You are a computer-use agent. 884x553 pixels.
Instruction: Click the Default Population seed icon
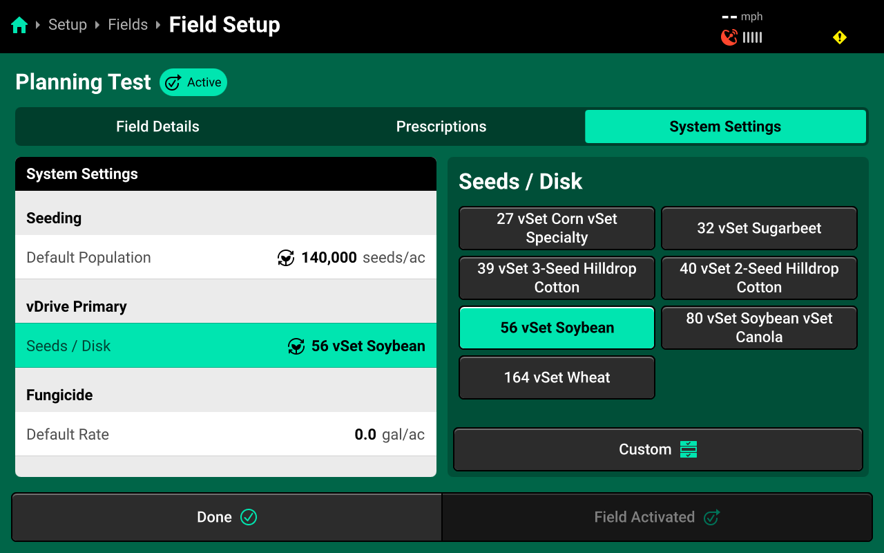tap(285, 258)
